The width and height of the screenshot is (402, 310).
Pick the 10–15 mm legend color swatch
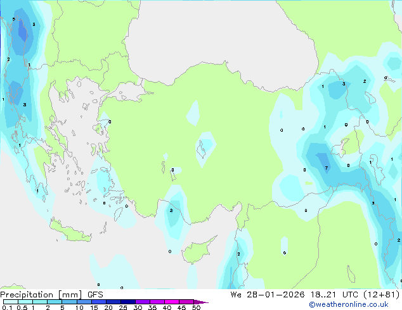(x=84, y=302)
